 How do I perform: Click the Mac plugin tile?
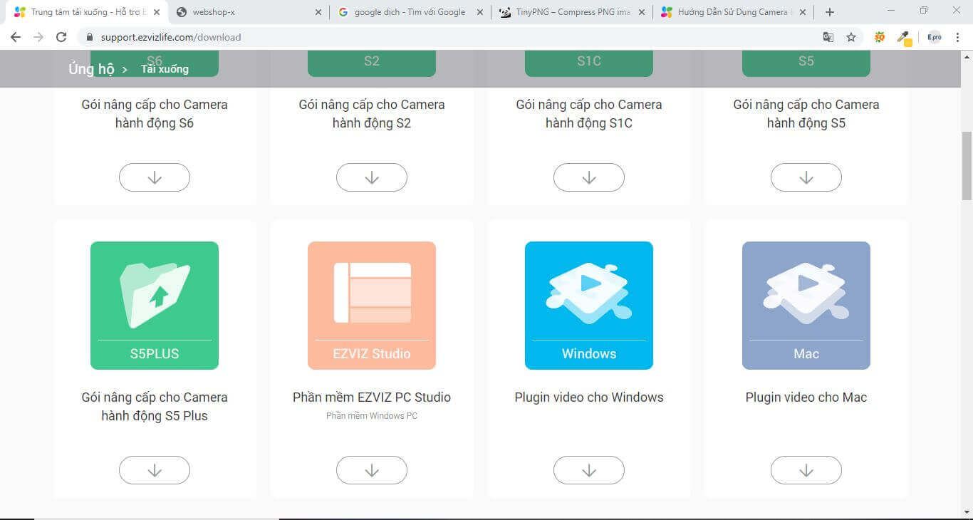click(x=806, y=306)
